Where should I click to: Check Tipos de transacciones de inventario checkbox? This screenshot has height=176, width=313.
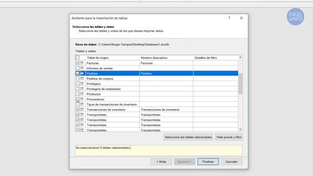pyautogui.click(x=77, y=104)
